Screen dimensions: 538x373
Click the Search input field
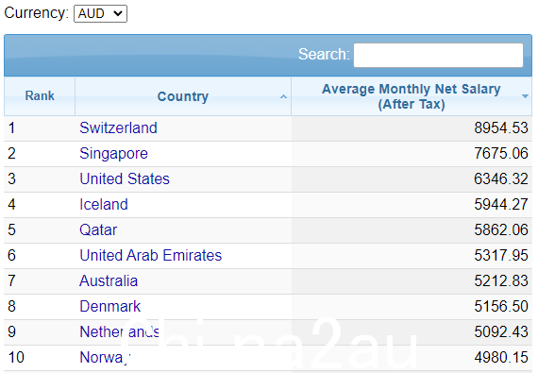(438, 55)
